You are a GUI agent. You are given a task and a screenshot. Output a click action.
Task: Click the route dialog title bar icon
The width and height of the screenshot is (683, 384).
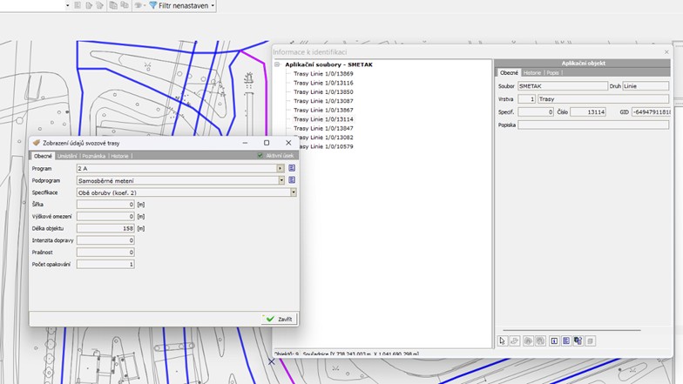pyautogui.click(x=37, y=143)
